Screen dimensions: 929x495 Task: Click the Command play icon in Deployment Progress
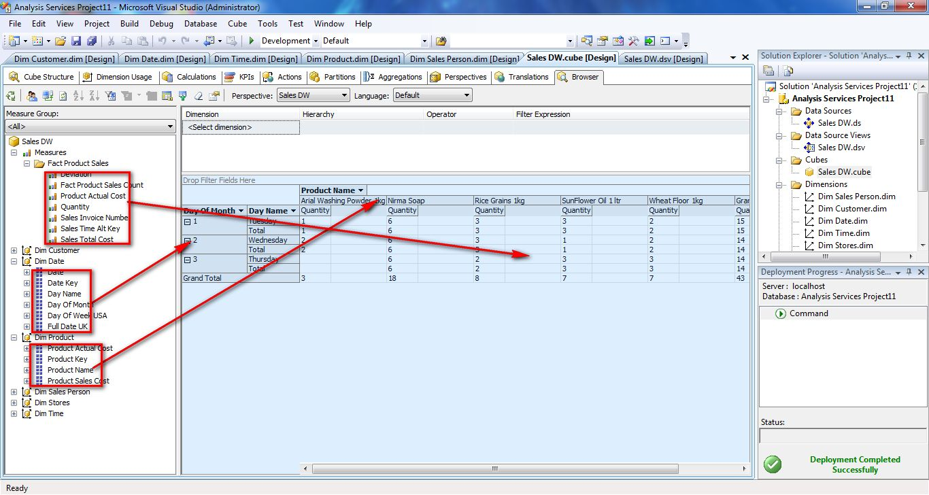click(781, 313)
